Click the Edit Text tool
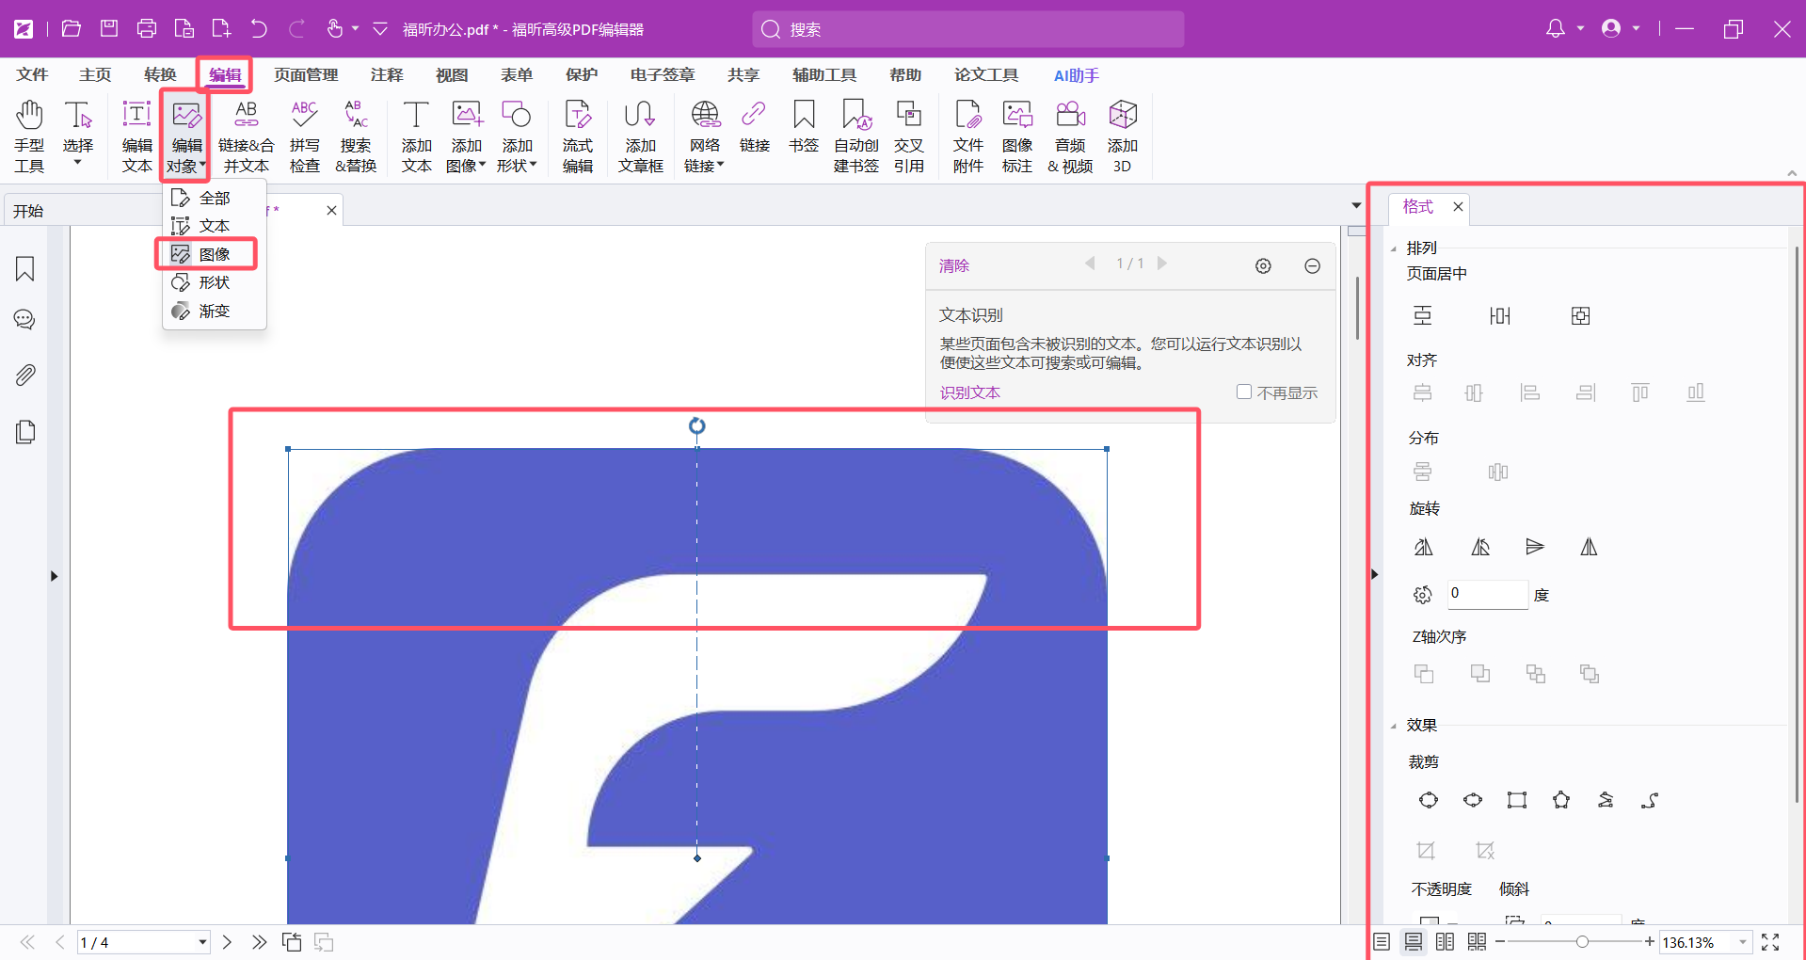 pos(136,136)
